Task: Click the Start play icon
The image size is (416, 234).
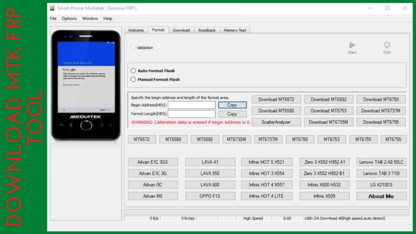Action: 352,45
